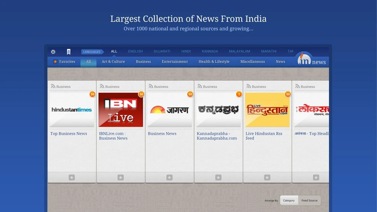Star the Kannadaprabha feed

[x=218, y=178]
